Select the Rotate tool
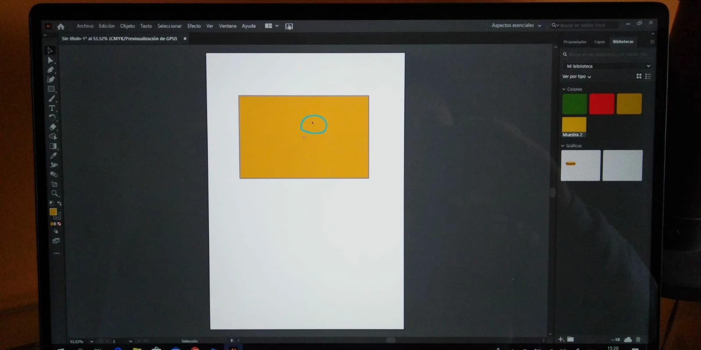Screen dimensions: 701x350 click(52, 117)
